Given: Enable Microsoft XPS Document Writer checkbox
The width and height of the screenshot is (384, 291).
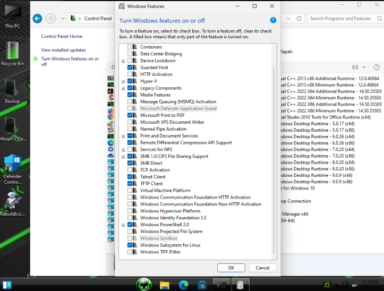Looking at the screenshot, I should (130, 122).
